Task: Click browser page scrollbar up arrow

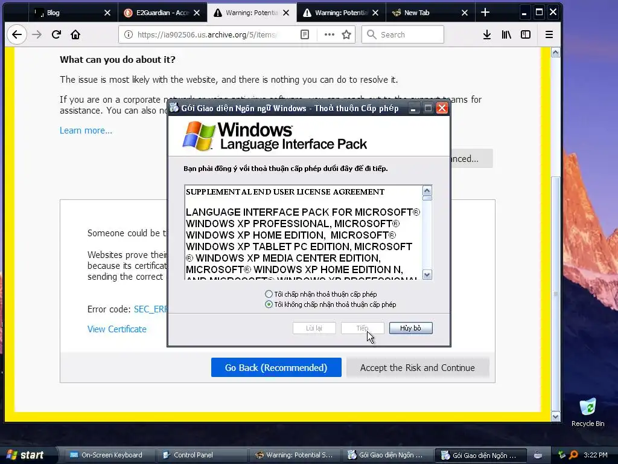Action: 555,53
